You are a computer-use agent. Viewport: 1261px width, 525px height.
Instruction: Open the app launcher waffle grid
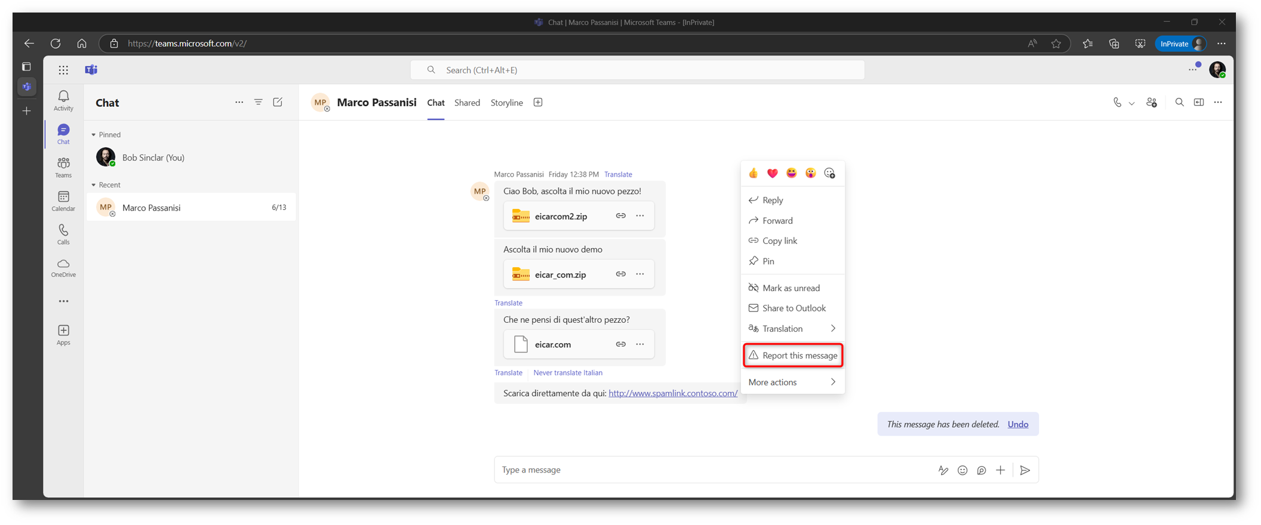coord(63,70)
